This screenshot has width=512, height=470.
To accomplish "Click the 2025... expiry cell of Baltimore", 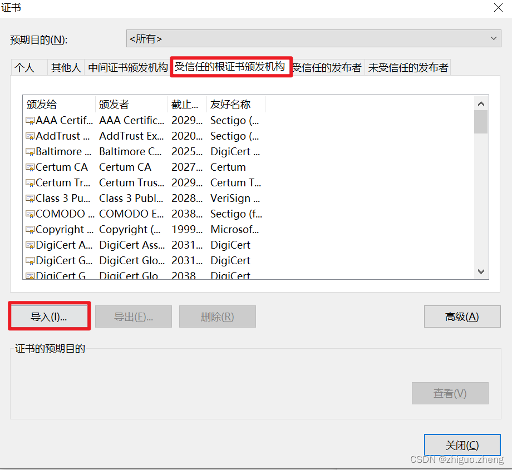I will (187, 151).
